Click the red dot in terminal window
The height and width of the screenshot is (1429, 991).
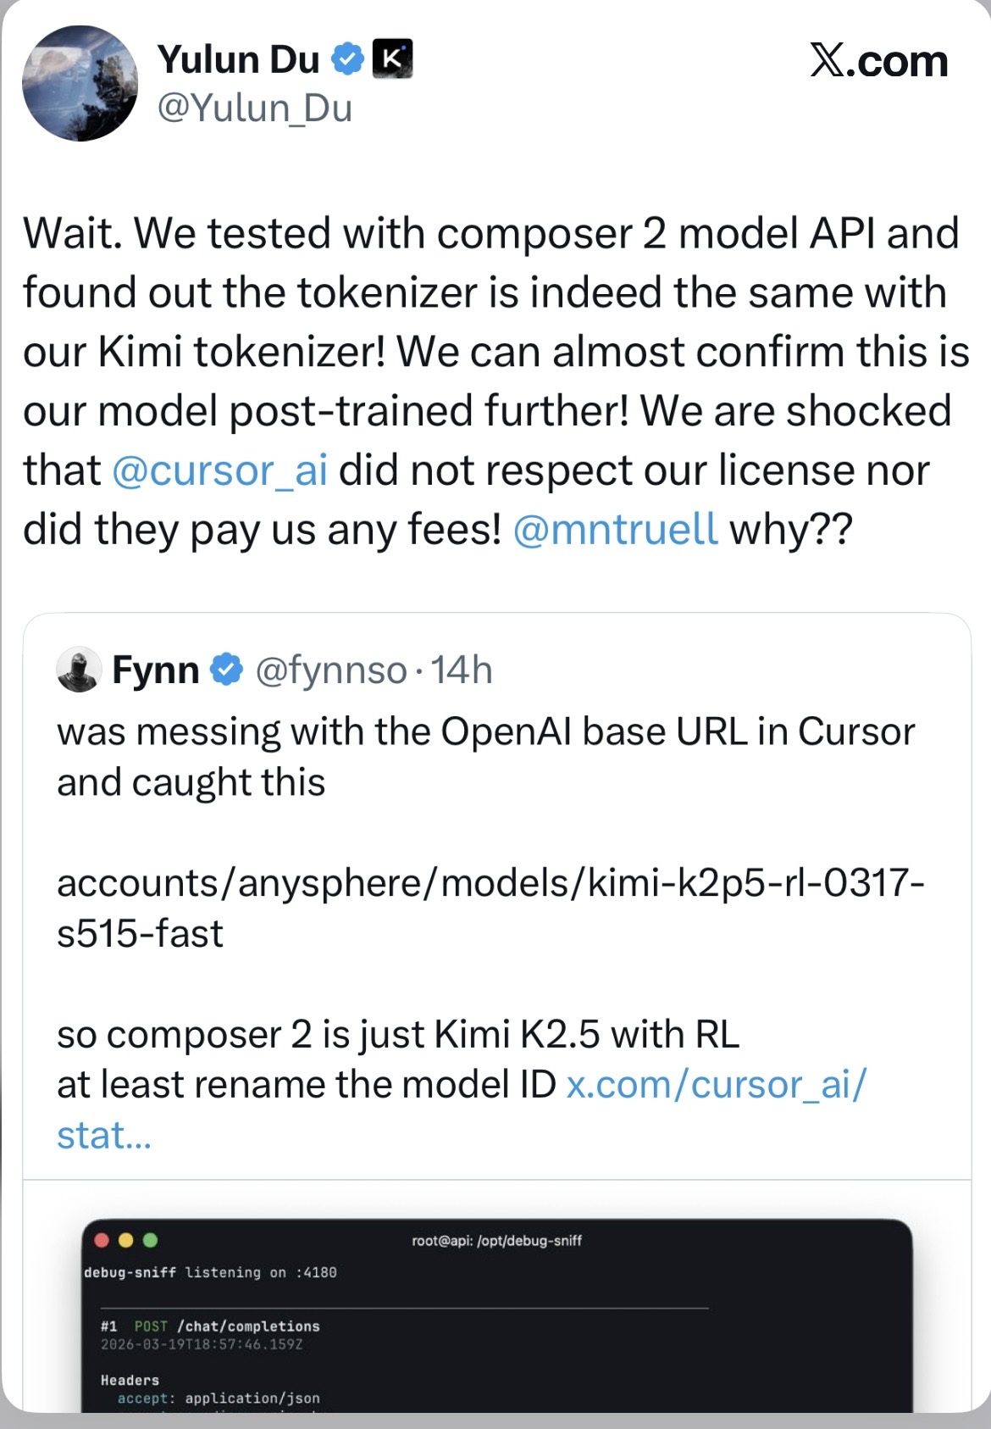[102, 1240]
